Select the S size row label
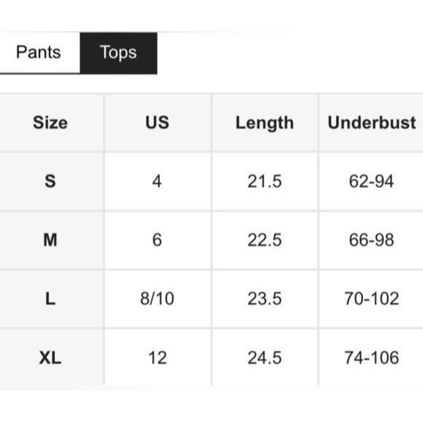The width and height of the screenshot is (423, 423). click(x=50, y=181)
